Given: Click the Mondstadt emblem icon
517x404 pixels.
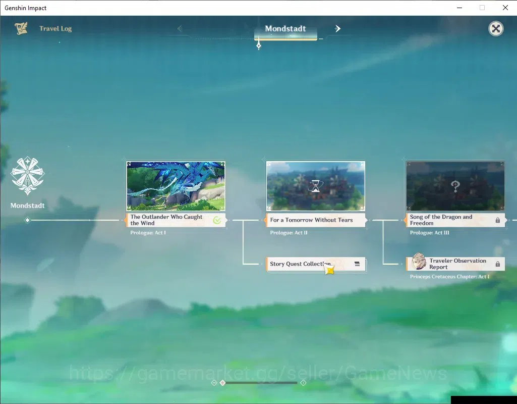Looking at the screenshot, I should click(x=28, y=175).
